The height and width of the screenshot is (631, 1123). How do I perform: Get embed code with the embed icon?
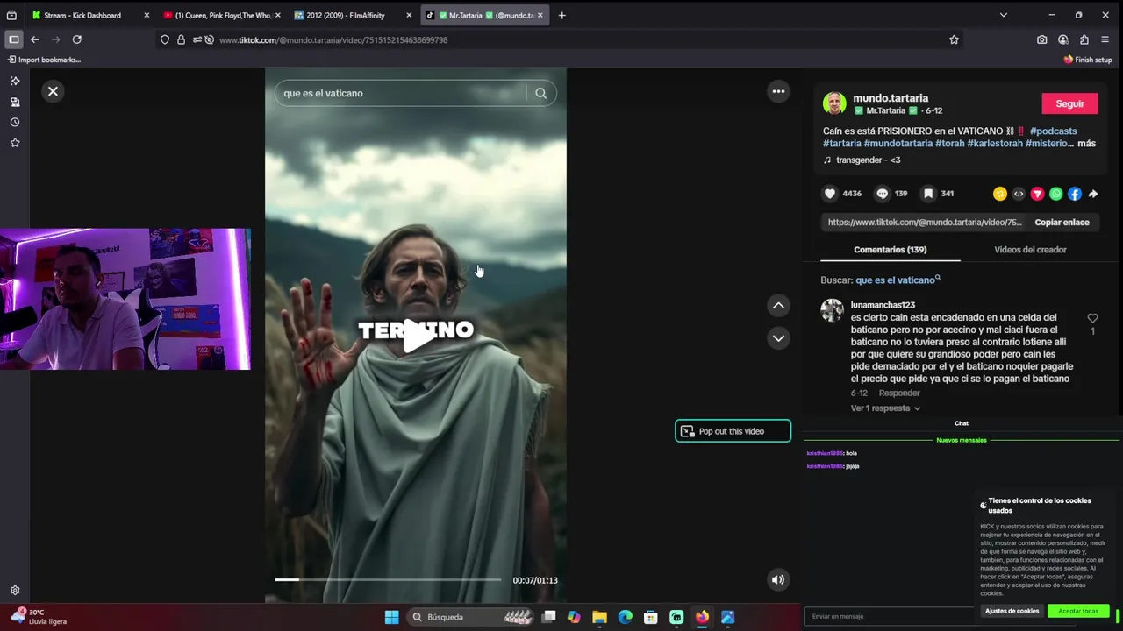[x=1019, y=194]
